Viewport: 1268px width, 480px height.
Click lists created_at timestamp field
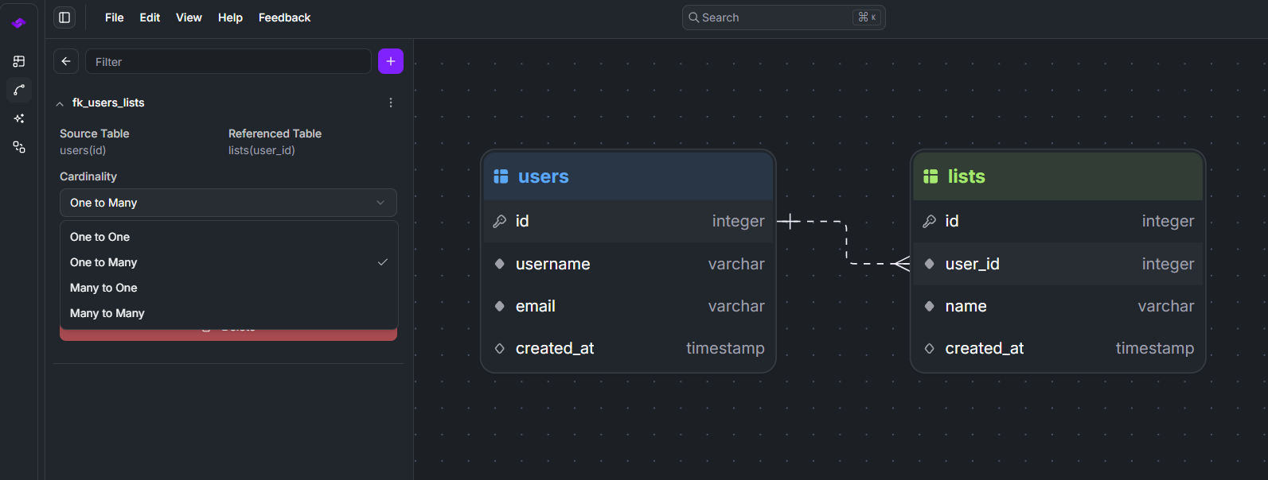click(1058, 348)
